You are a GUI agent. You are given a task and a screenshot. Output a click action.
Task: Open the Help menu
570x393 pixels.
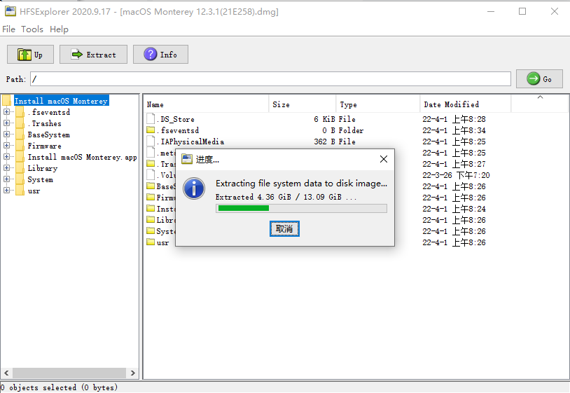pyautogui.click(x=59, y=29)
